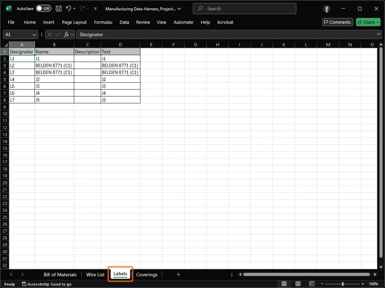Switch to the Wire List sheet tab
Screen dimensions: 385x288
(95, 274)
